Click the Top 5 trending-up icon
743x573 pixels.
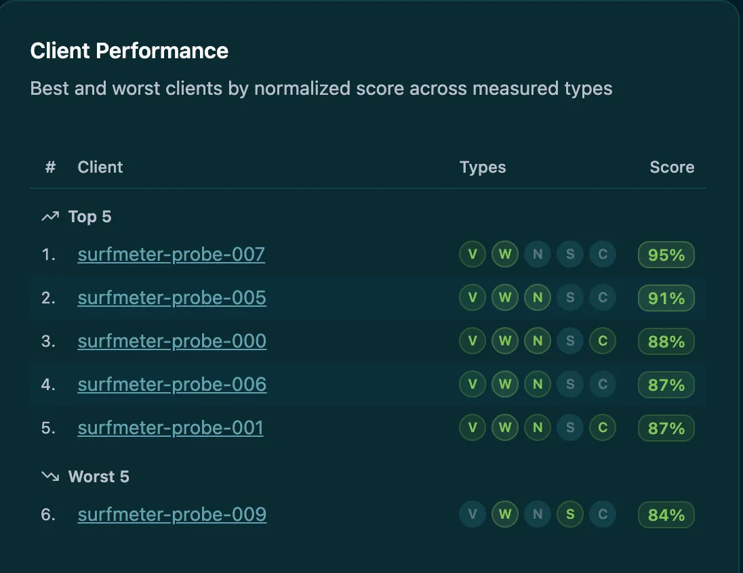click(x=50, y=217)
